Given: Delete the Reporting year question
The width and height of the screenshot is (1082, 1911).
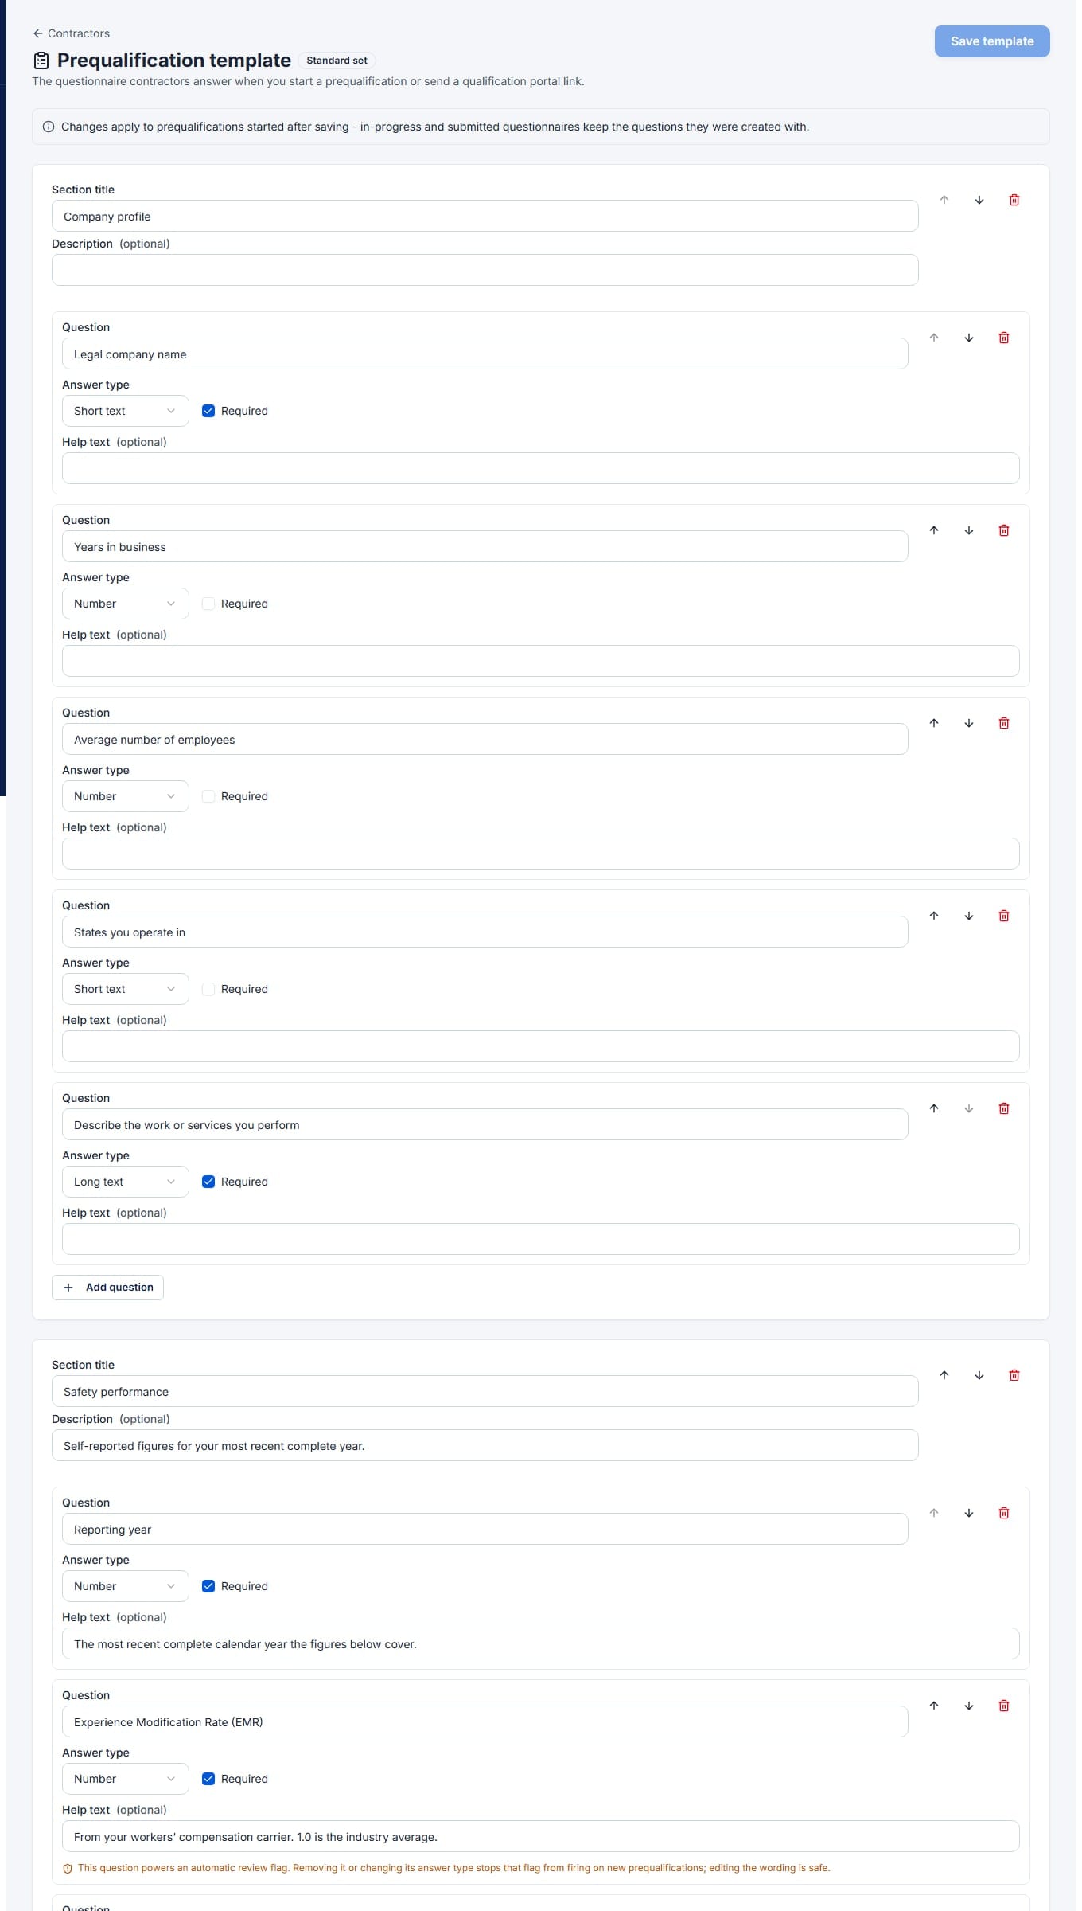Looking at the screenshot, I should click(1004, 1513).
